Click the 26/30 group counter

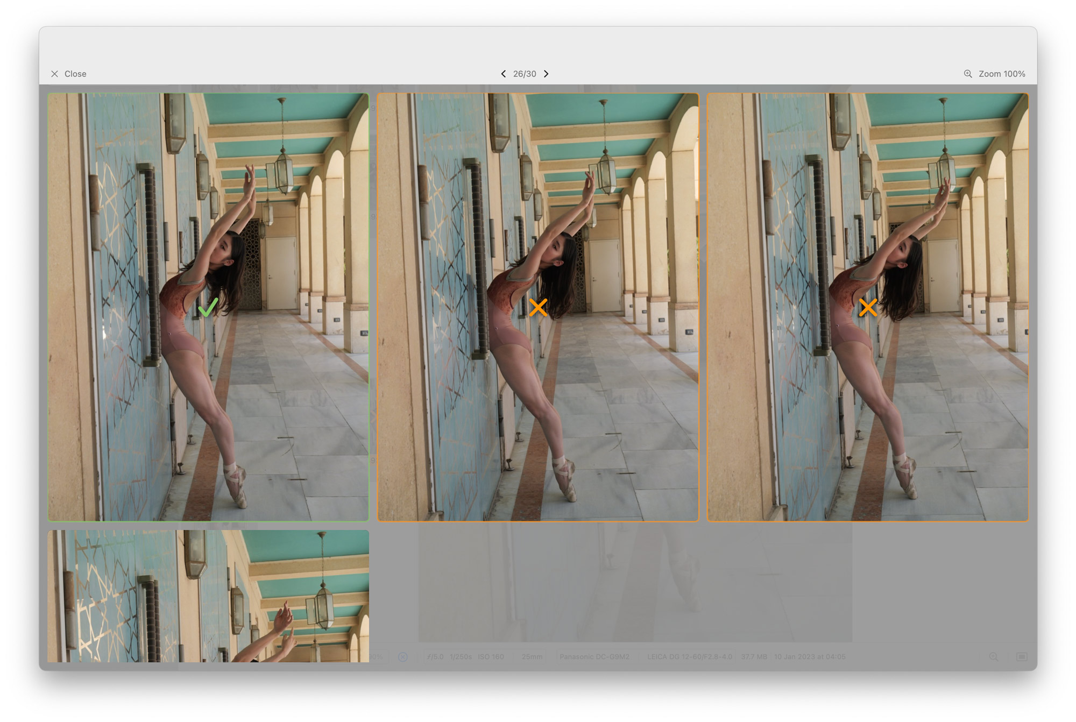click(525, 74)
